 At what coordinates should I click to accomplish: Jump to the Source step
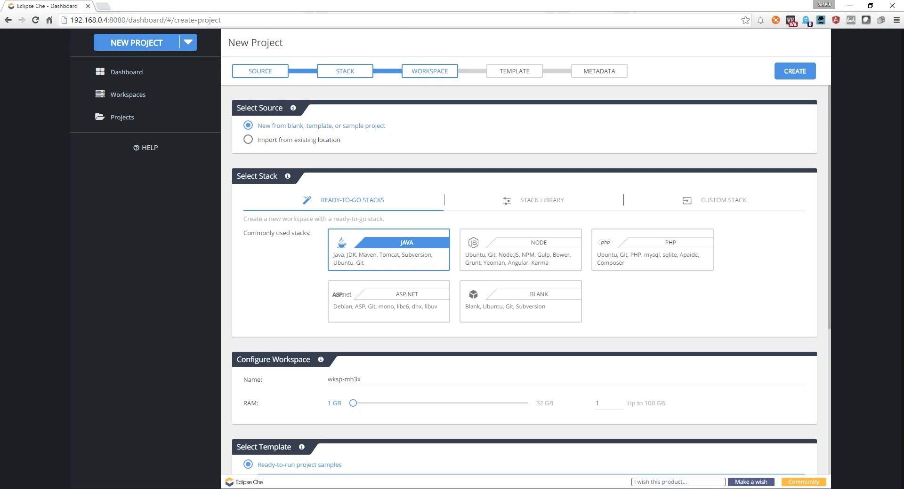260,71
